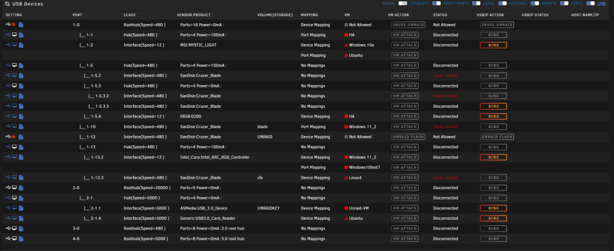Bind the Intel_ARC_RGB_Controller on port 1-13.2
This screenshot has width=614, height=251.
494,157
